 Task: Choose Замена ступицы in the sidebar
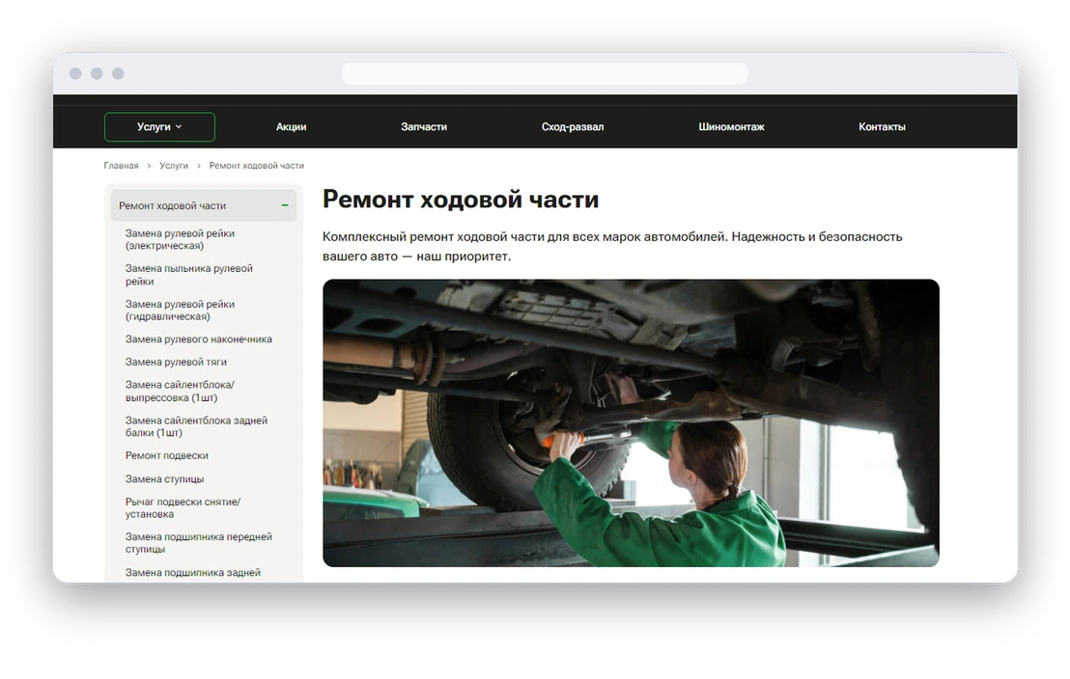[164, 478]
